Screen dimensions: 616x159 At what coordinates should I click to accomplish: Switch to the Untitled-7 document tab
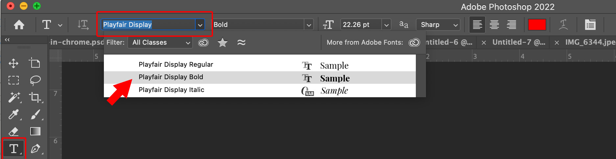pyautogui.click(x=518, y=42)
